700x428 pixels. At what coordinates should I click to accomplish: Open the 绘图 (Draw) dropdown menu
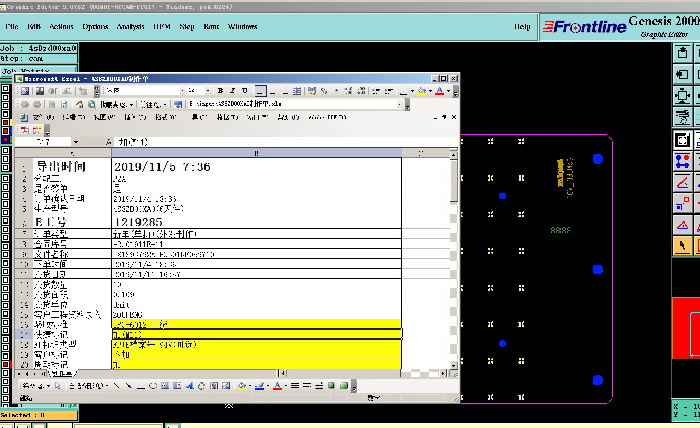click(35, 386)
